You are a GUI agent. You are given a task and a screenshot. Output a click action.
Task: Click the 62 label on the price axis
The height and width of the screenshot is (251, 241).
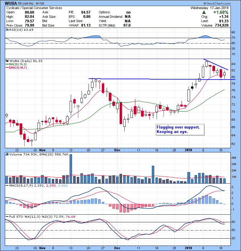click(x=233, y=144)
